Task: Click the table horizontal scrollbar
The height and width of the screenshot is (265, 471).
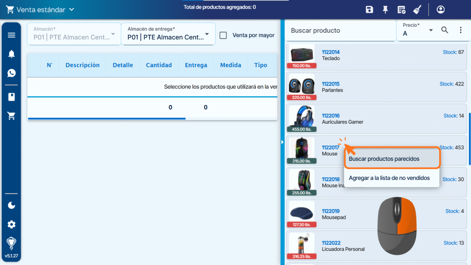Action: click(107, 119)
